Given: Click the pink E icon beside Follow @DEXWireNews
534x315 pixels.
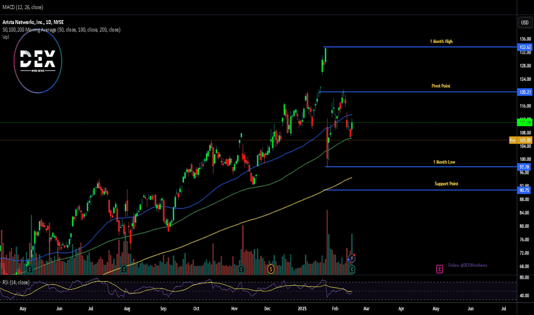Looking at the screenshot, I should click(439, 269).
